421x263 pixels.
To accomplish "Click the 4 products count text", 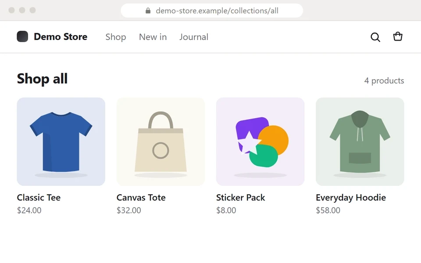I will [384, 81].
